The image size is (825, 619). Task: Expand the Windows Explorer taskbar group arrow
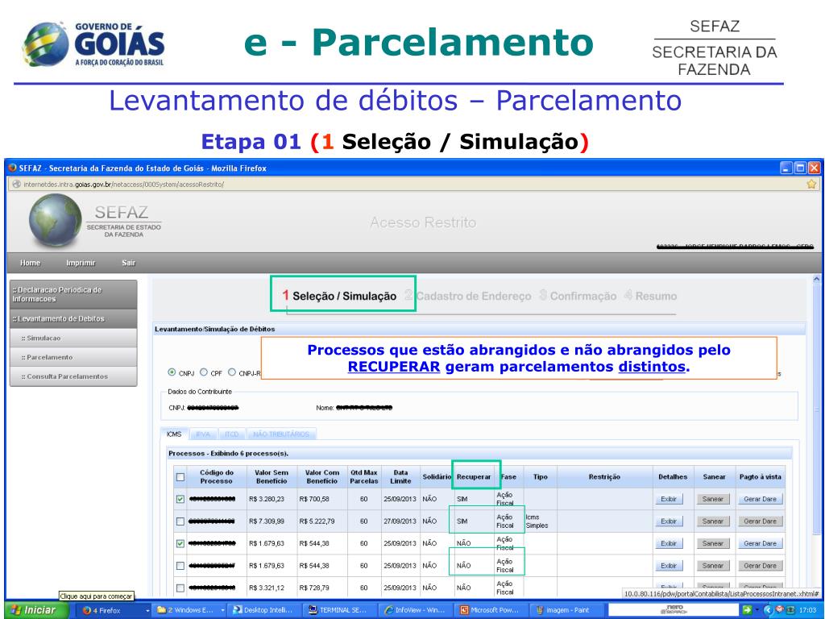(222, 611)
